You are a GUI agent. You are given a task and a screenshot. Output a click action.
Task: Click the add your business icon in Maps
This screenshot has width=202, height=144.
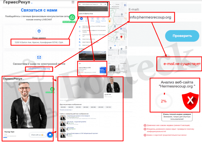tap(80, 42)
